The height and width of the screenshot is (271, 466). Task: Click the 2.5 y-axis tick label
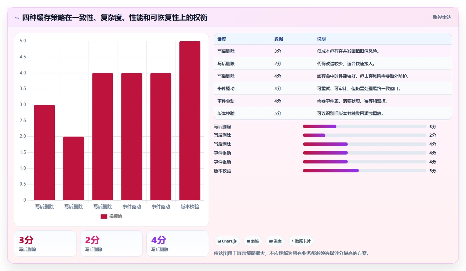click(23, 121)
